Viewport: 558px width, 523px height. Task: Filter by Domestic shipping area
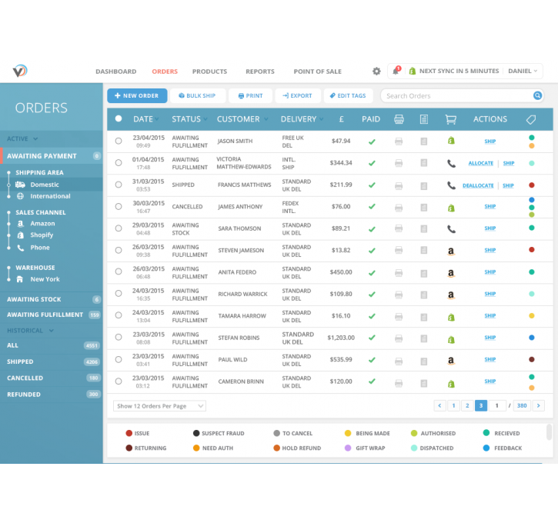click(x=45, y=185)
